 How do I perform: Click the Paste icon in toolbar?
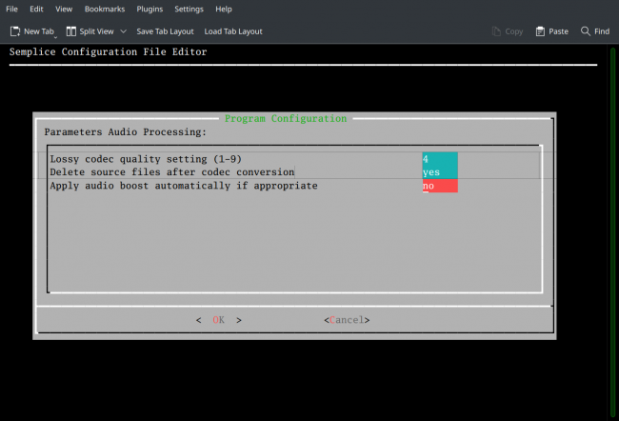tap(540, 31)
